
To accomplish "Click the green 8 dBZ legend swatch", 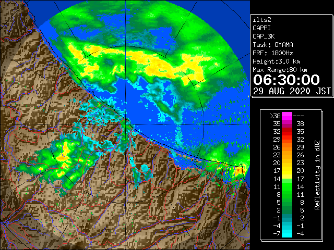I will [x=287, y=194].
